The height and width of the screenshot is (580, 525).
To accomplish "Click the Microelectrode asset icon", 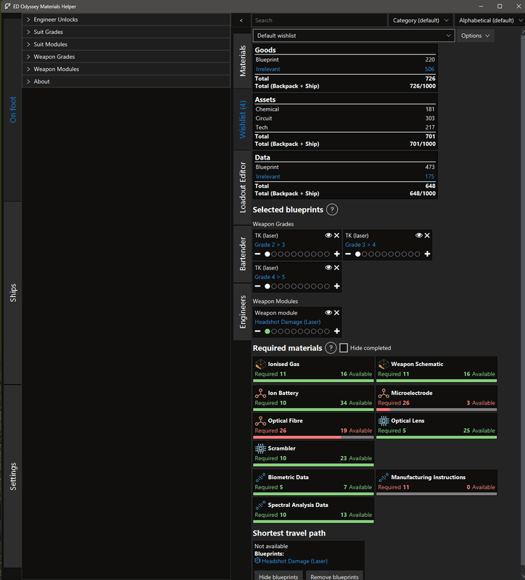I will tap(384, 393).
